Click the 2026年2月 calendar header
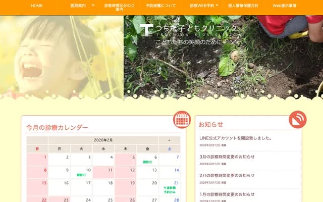This screenshot has width=323, height=202. pyautogui.click(x=103, y=140)
